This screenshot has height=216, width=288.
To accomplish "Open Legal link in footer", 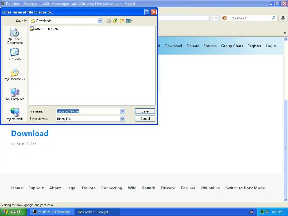I will 71,188.
